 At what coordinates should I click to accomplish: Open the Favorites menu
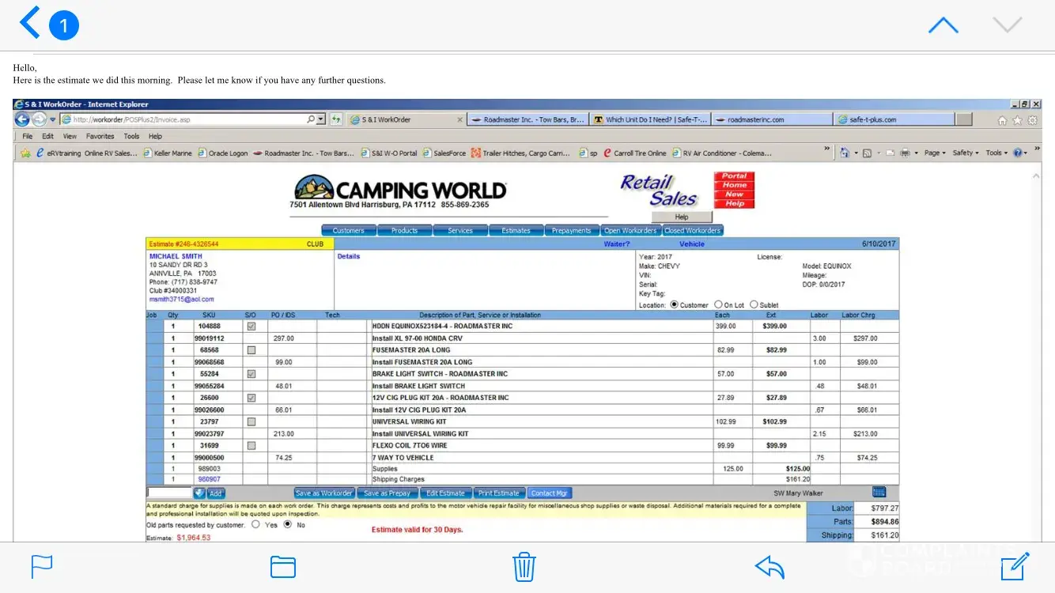tap(100, 136)
